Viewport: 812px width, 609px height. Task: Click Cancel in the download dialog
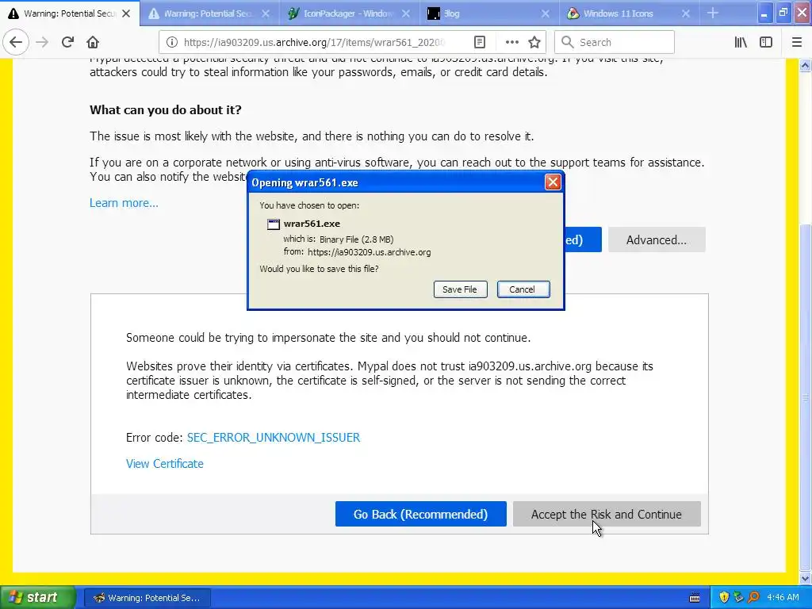523,289
